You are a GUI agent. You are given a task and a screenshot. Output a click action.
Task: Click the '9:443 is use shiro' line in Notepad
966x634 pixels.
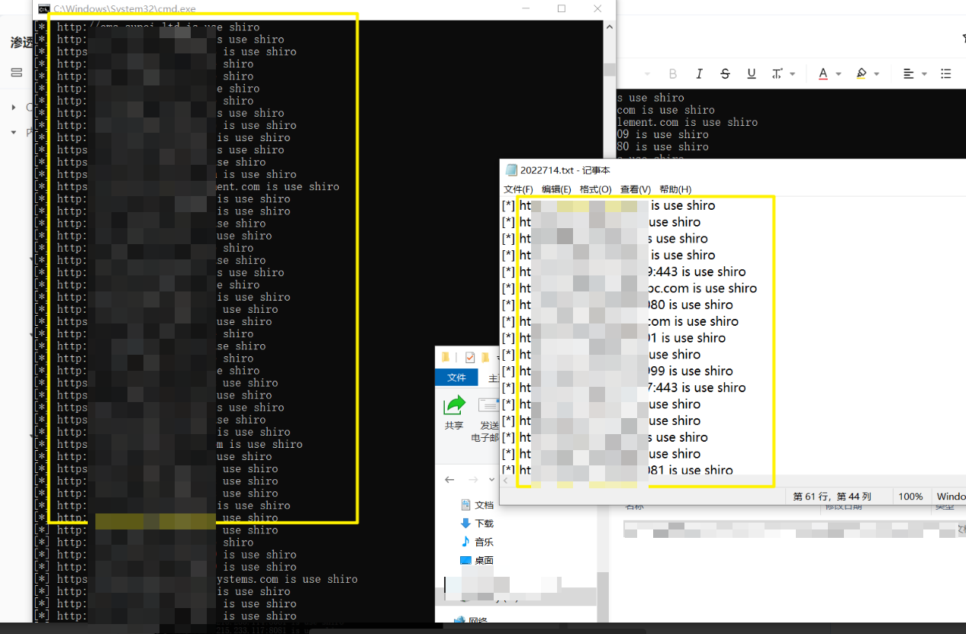697,272
